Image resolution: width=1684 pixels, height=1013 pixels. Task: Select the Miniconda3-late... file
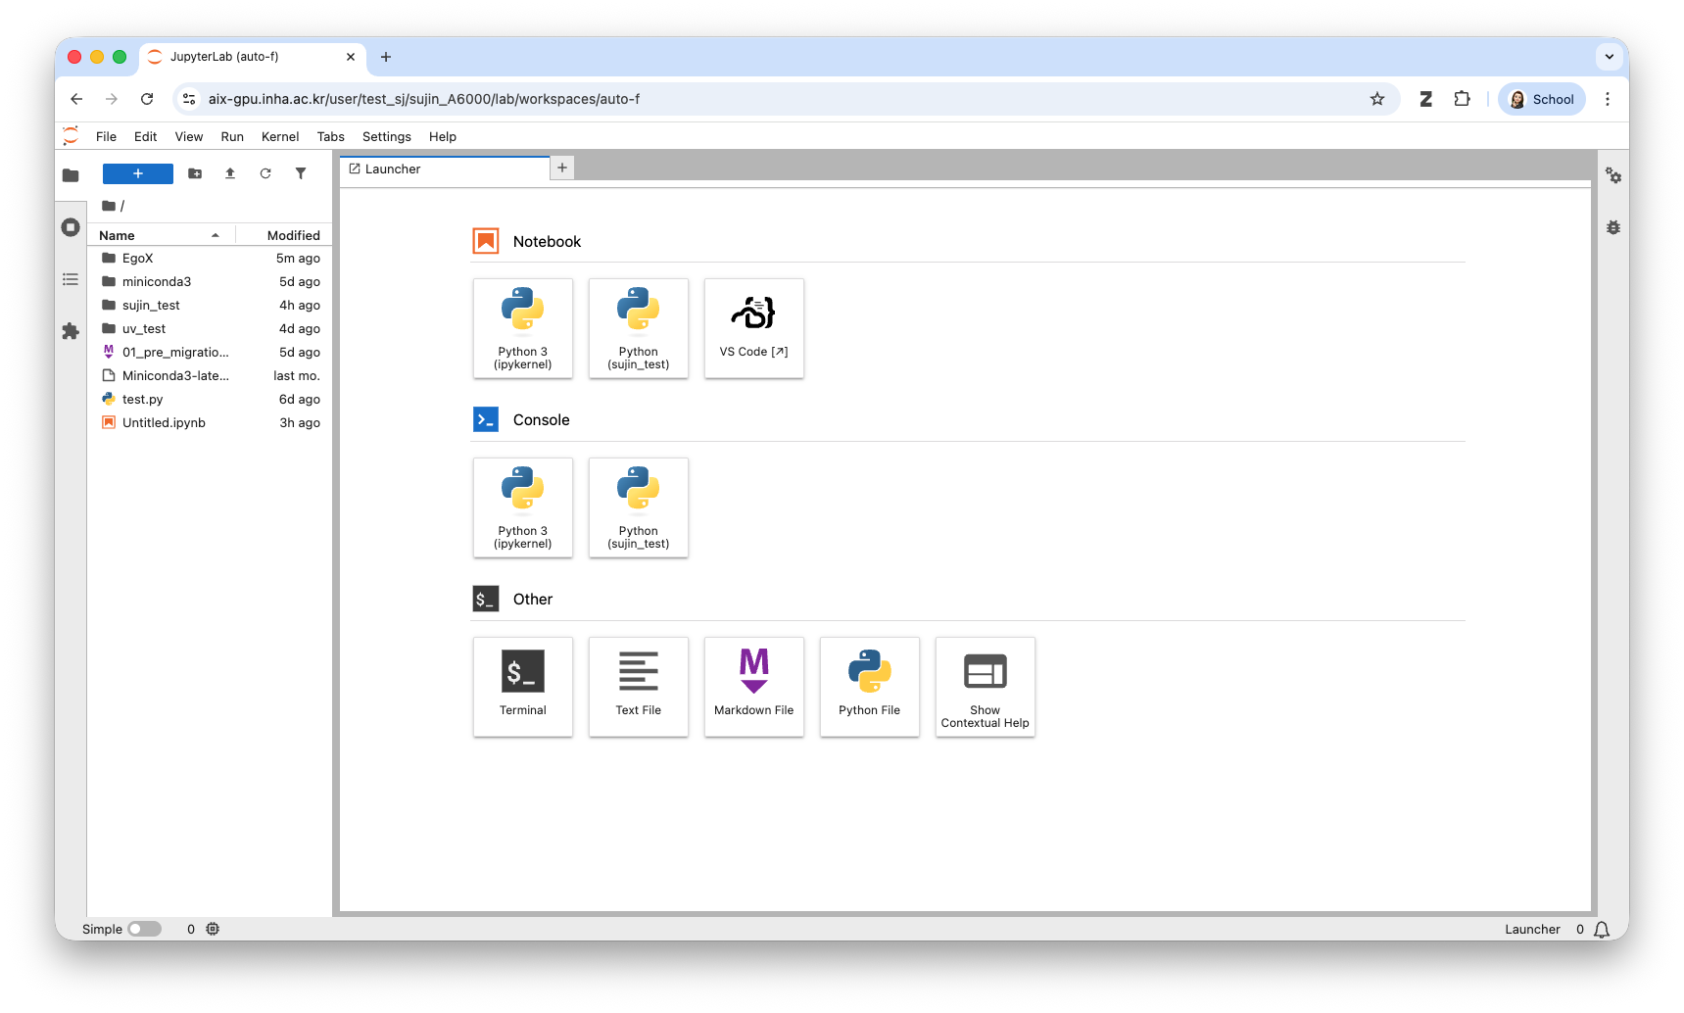[210, 376]
